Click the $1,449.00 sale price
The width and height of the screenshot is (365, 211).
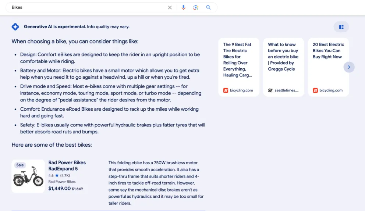point(59,189)
